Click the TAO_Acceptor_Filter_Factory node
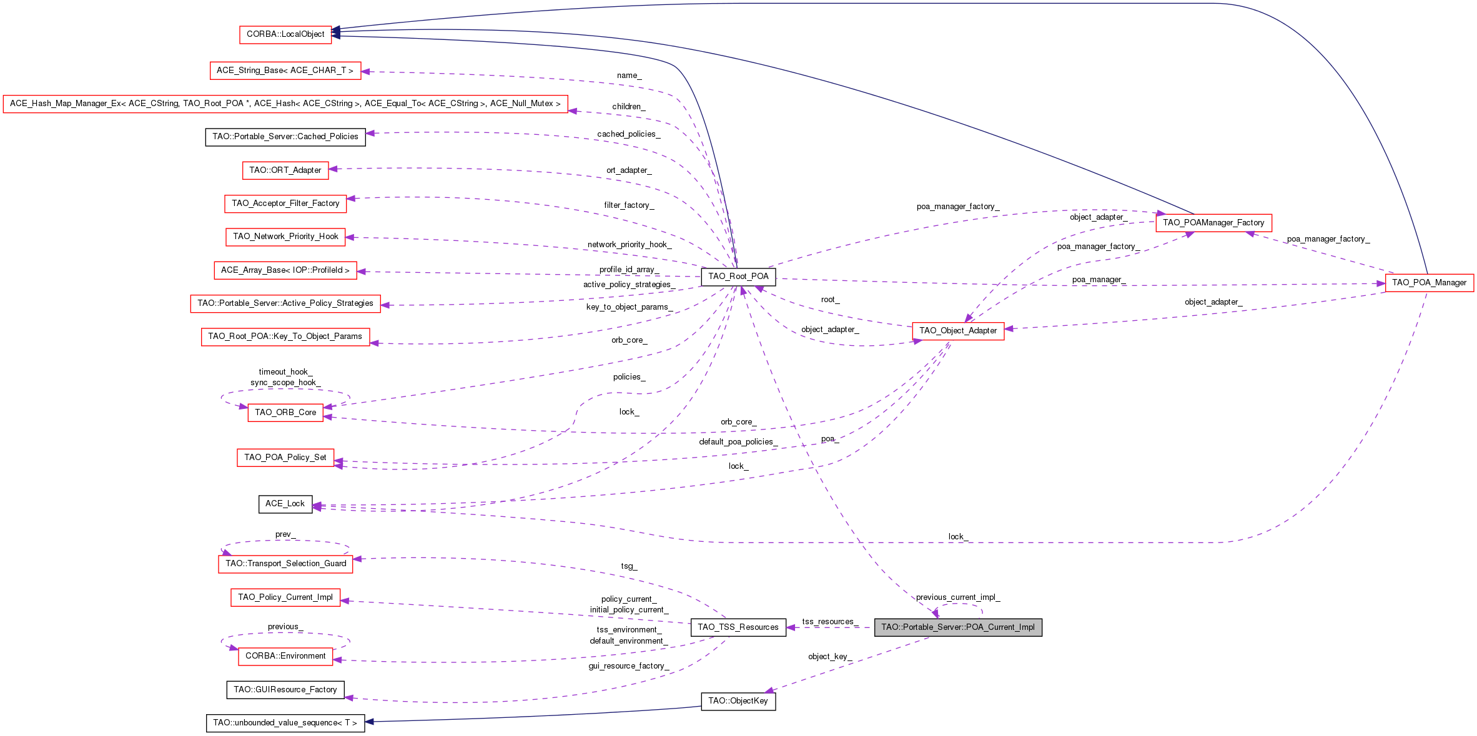The width and height of the screenshot is (1477, 736). [x=285, y=204]
